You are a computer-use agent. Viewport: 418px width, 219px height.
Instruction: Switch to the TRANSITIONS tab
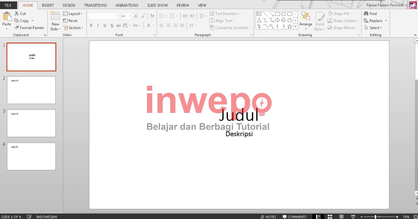pyautogui.click(x=95, y=5)
